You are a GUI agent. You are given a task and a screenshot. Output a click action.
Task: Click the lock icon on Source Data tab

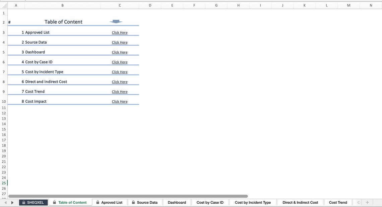[134, 202]
